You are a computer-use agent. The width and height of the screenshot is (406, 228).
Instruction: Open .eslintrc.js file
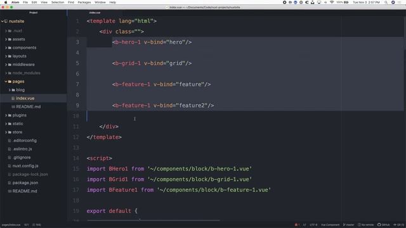(x=22, y=149)
